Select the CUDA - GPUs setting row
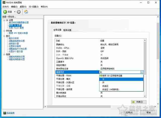161x118 pixels. (x=99, y=48)
